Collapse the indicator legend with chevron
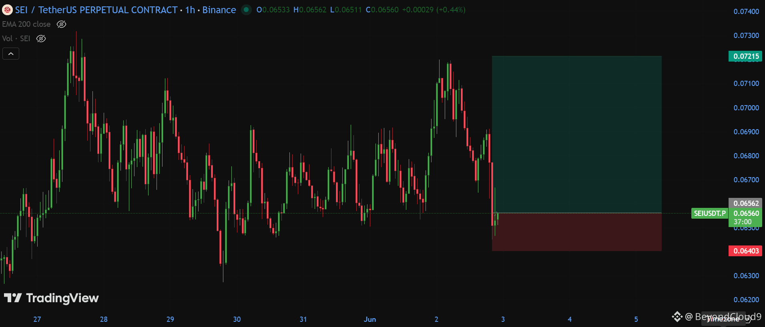This screenshot has height=327, width=765. 11,54
